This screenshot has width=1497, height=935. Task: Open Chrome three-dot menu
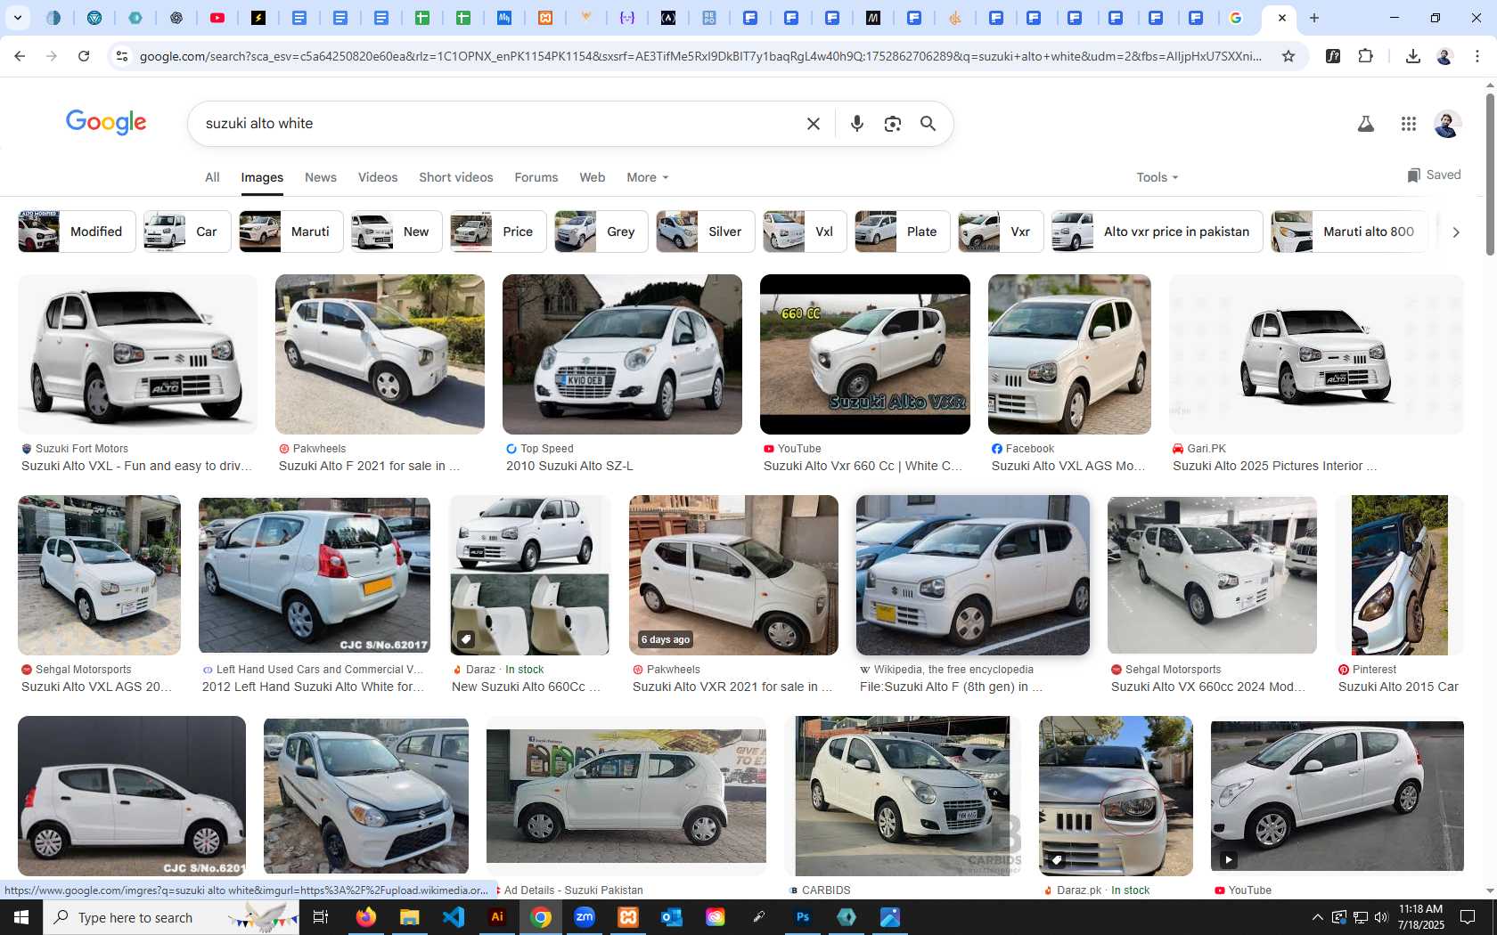pyautogui.click(x=1477, y=56)
